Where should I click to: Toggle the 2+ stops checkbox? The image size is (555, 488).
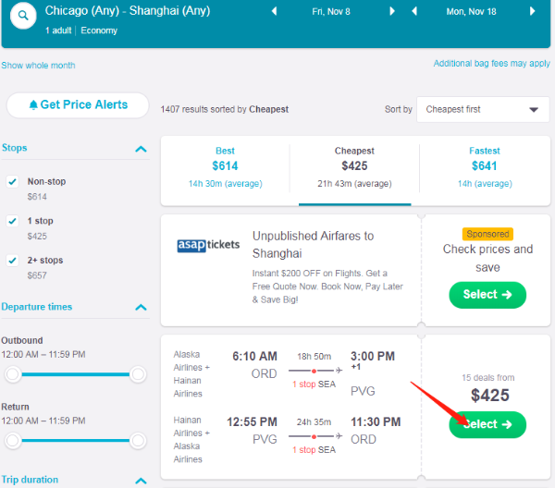tap(12, 261)
